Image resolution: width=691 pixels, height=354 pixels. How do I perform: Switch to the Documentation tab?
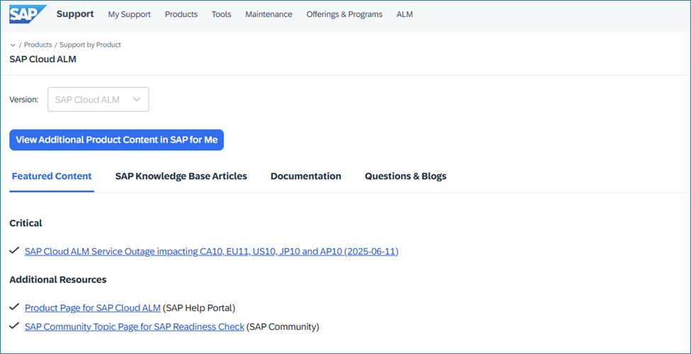(306, 176)
